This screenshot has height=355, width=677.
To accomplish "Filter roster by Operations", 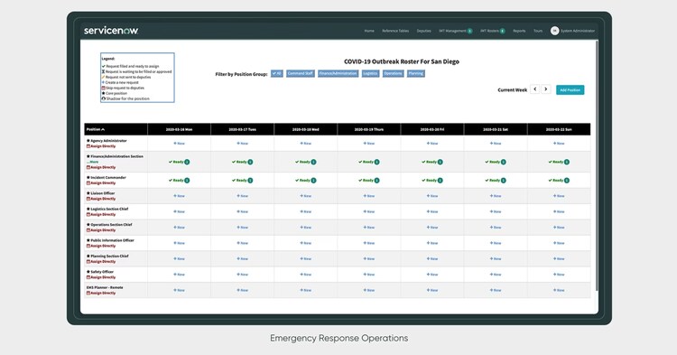I will point(393,73).
